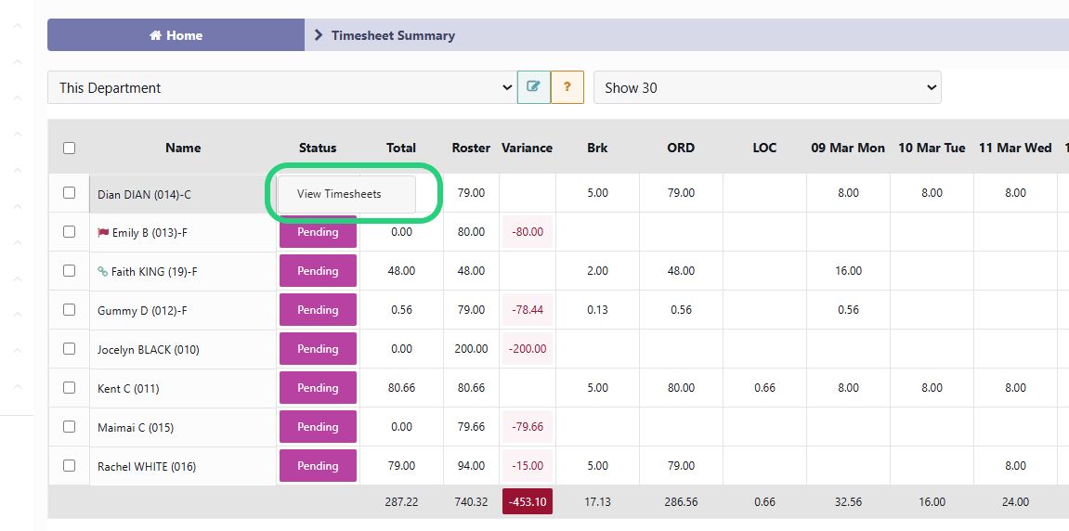Click the Brk column header
Viewport: 1069px width, 531px height.
click(597, 148)
